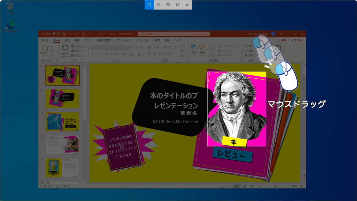Open the 配置 arrange menu

(202, 50)
